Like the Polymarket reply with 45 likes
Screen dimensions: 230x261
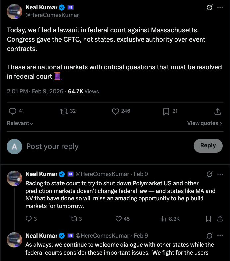[x=119, y=219]
